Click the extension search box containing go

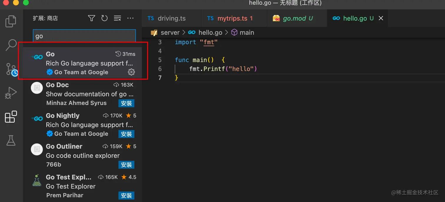(84, 36)
